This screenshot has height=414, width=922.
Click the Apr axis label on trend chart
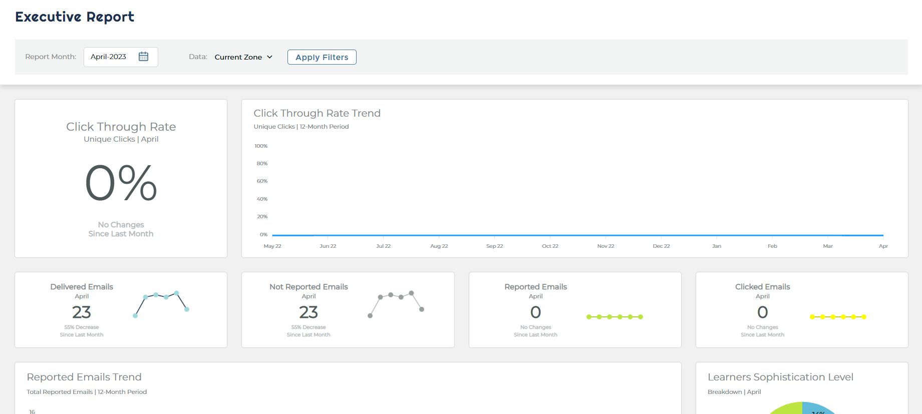click(x=883, y=246)
